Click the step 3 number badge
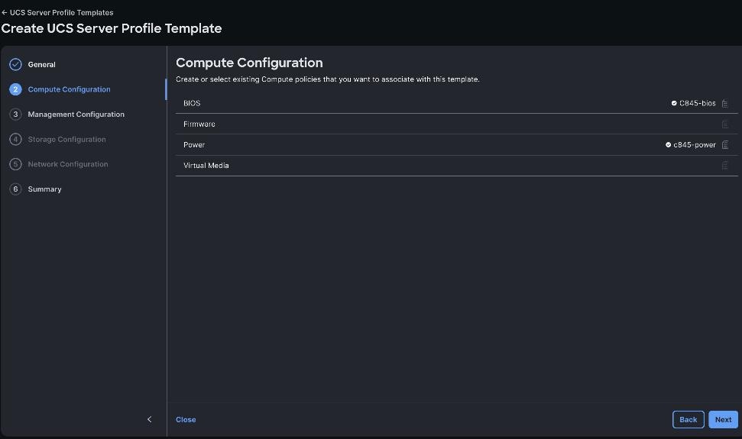Image resolution: width=742 pixels, height=439 pixels. (x=15, y=115)
